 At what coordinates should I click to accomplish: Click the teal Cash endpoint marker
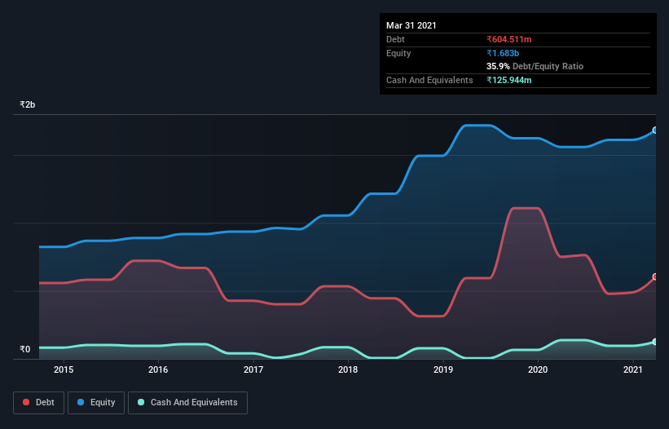point(655,342)
